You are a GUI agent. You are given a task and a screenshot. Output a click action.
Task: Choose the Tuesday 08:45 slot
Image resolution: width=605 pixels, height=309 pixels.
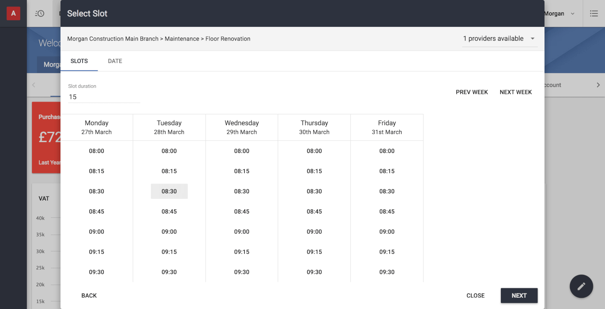click(169, 212)
